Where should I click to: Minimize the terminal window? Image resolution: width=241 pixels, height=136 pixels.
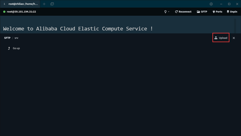221,4
